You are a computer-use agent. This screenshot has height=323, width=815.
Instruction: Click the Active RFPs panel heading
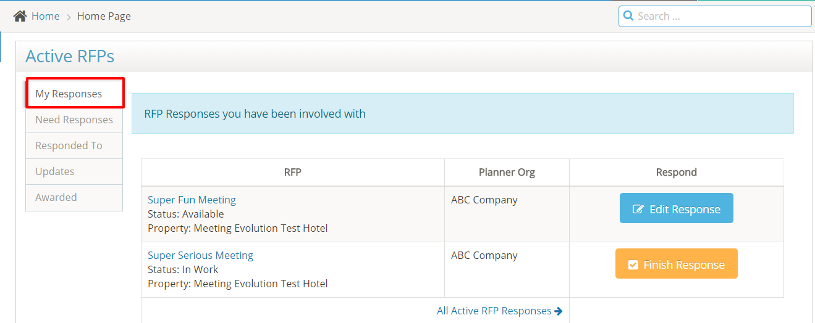point(70,56)
